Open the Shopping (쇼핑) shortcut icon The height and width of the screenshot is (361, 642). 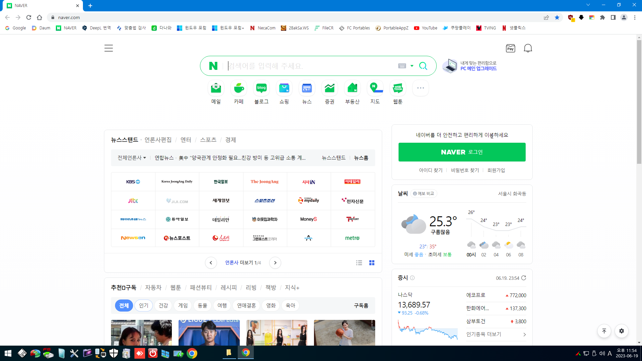point(284,88)
